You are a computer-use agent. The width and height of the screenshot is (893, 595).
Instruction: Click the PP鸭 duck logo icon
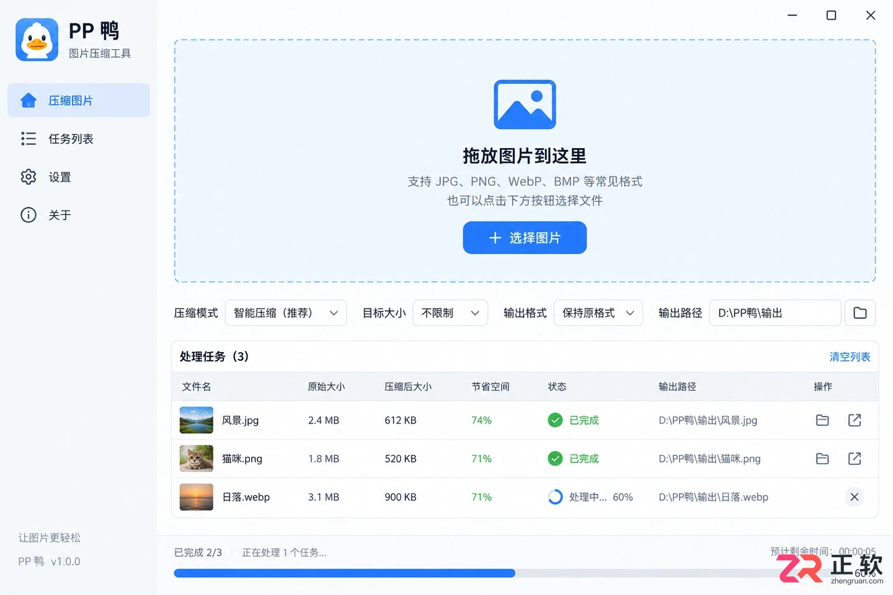pos(37,40)
